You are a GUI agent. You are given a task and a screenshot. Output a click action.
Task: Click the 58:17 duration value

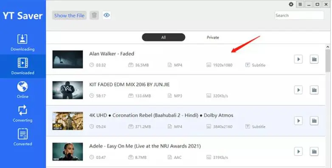point(101,96)
